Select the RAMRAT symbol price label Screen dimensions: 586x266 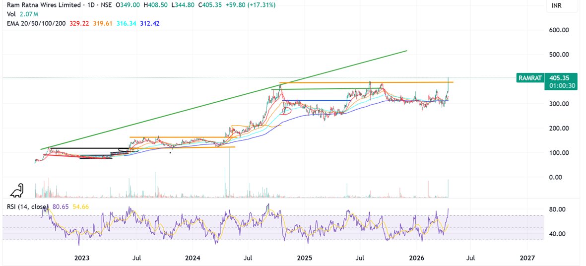529,78
